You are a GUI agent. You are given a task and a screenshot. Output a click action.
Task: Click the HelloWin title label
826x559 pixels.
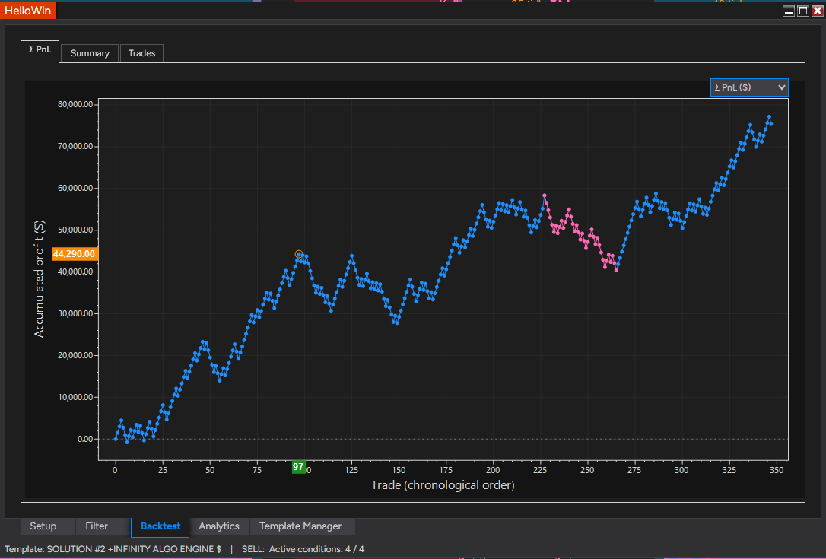[27, 11]
